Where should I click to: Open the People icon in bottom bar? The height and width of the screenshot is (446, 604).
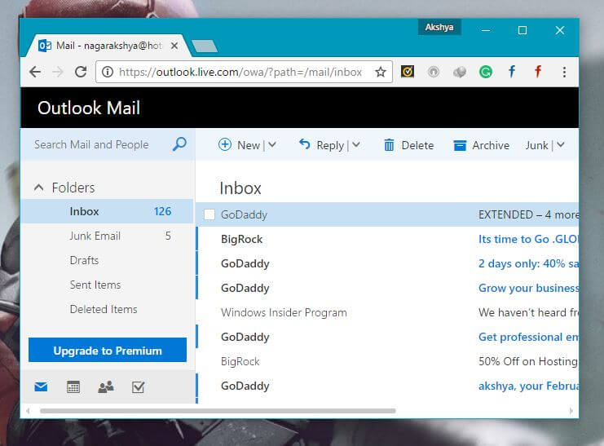coord(106,387)
